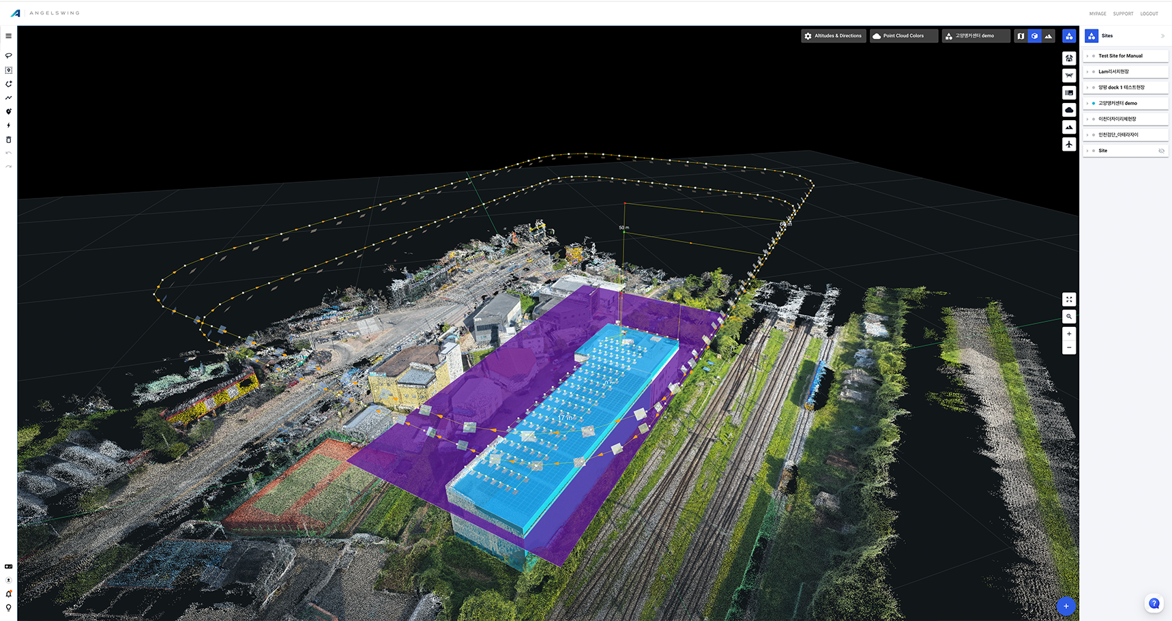Zoom in with the plus stepper

pos(1069,334)
